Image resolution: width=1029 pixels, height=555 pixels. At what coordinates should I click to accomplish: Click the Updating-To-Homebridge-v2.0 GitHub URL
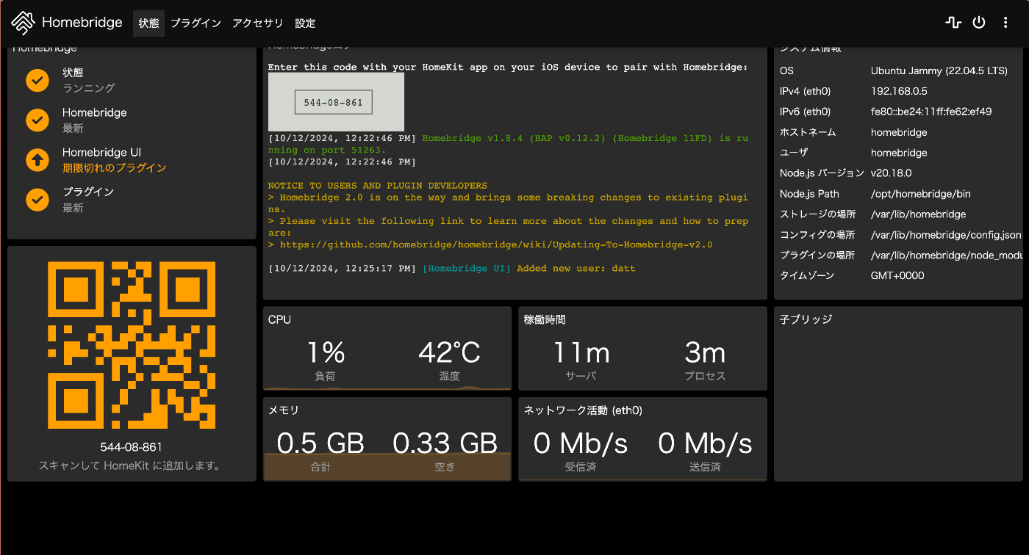(x=496, y=244)
